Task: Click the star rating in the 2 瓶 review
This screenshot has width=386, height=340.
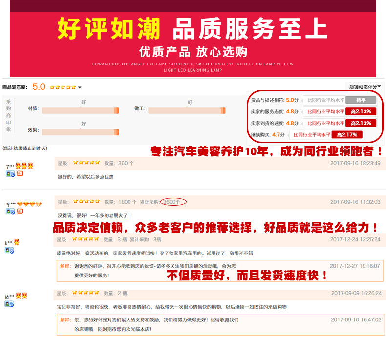Action: click(x=86, y=293)
